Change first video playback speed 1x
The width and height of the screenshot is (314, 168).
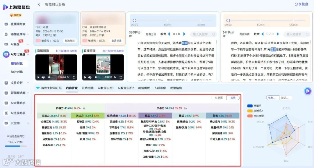68,77
